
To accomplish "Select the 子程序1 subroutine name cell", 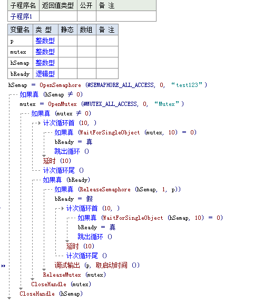I will pos(23,16).
